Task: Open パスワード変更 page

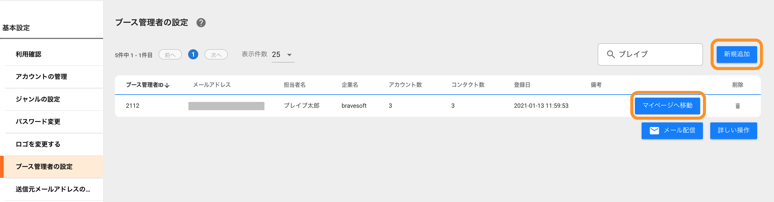Action: (38, 122)
